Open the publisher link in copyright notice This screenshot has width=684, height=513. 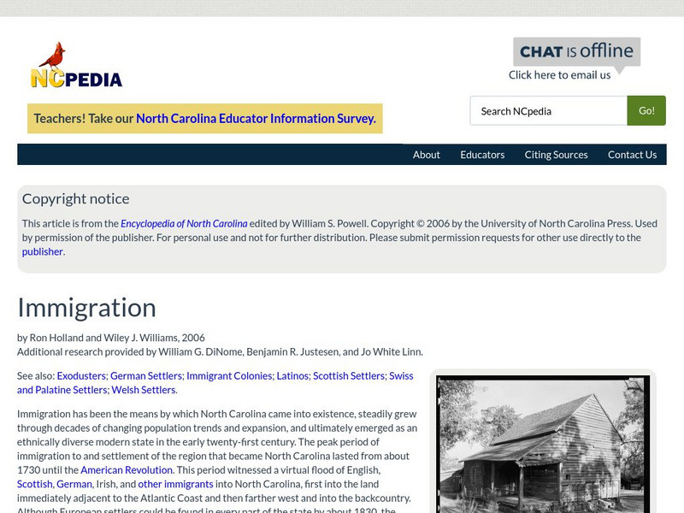pos(44,251)
